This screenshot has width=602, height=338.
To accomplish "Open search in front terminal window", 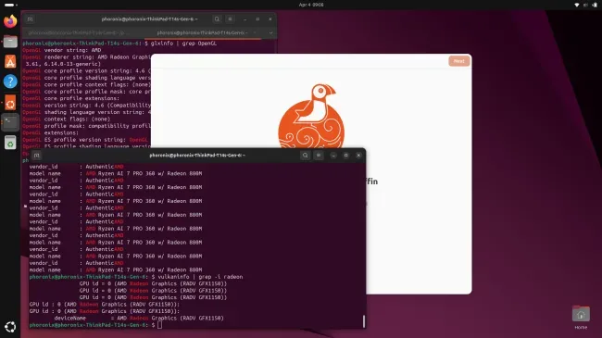I will [x=306, y=156].
